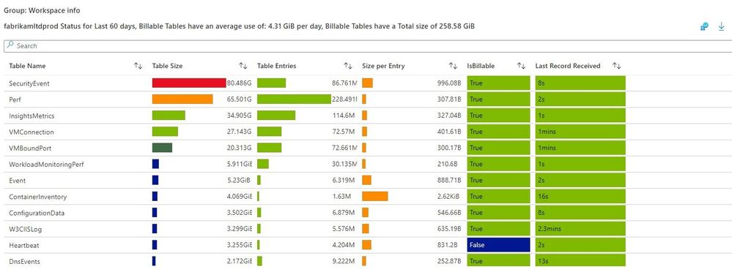Click the True cell for SecurityEvent
732x272 pixels.
click(x=498, y=83)
